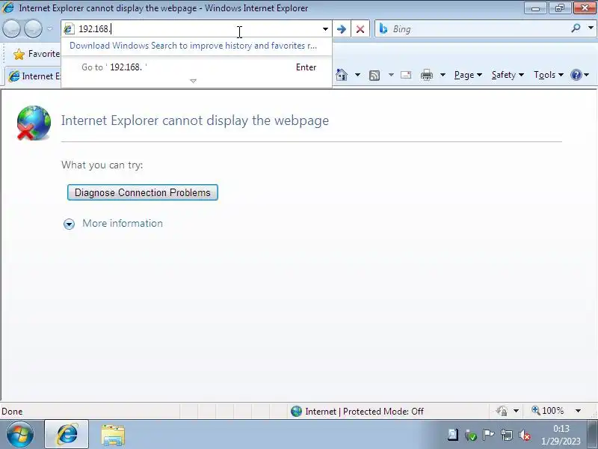Click the Windows Start orb
The width and height of the screenshot is (598, 449).
tap(19, 435)
